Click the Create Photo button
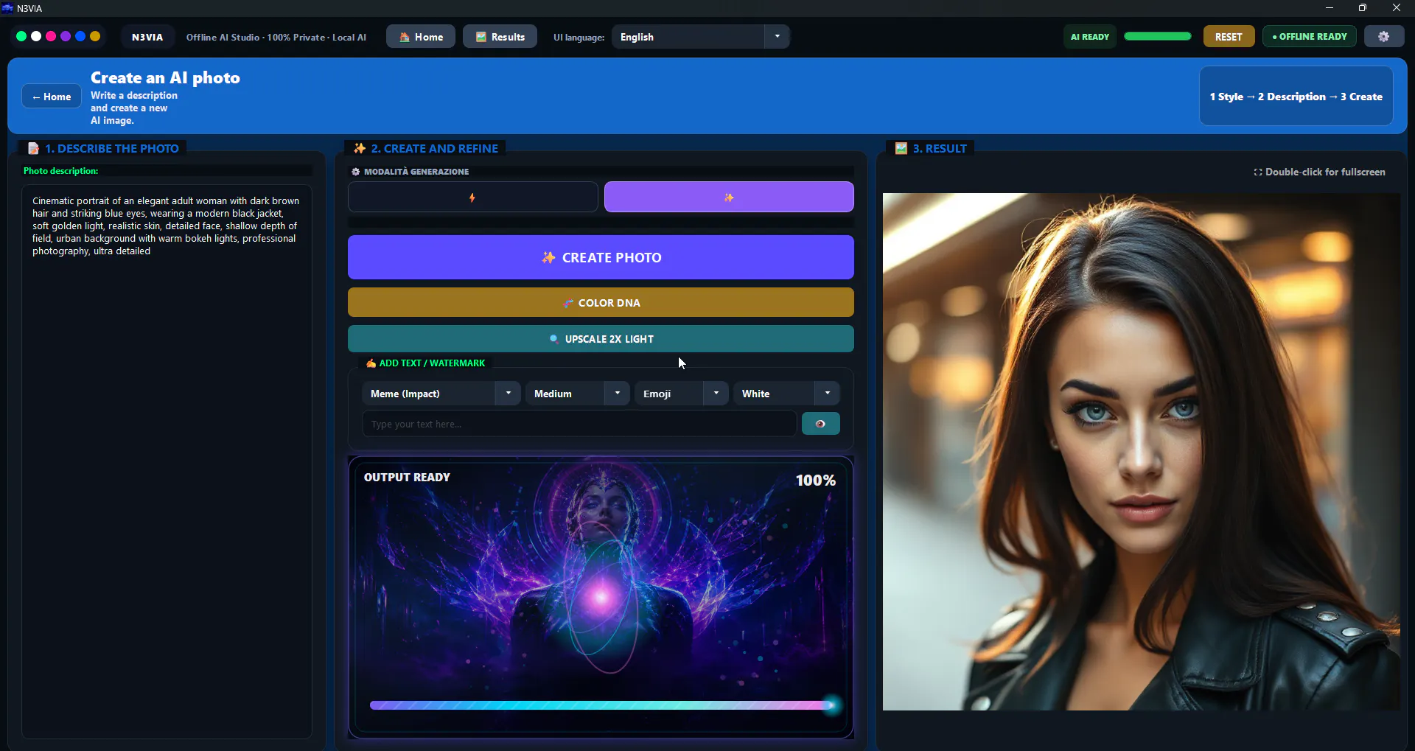The image size is (1415, 751). point(601,257)
